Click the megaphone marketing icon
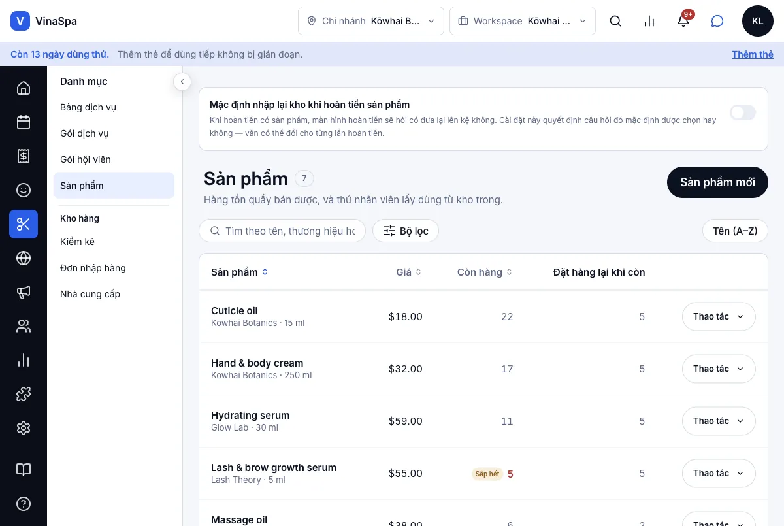Viewport: 784px width, 526px height. coord(24,292)
